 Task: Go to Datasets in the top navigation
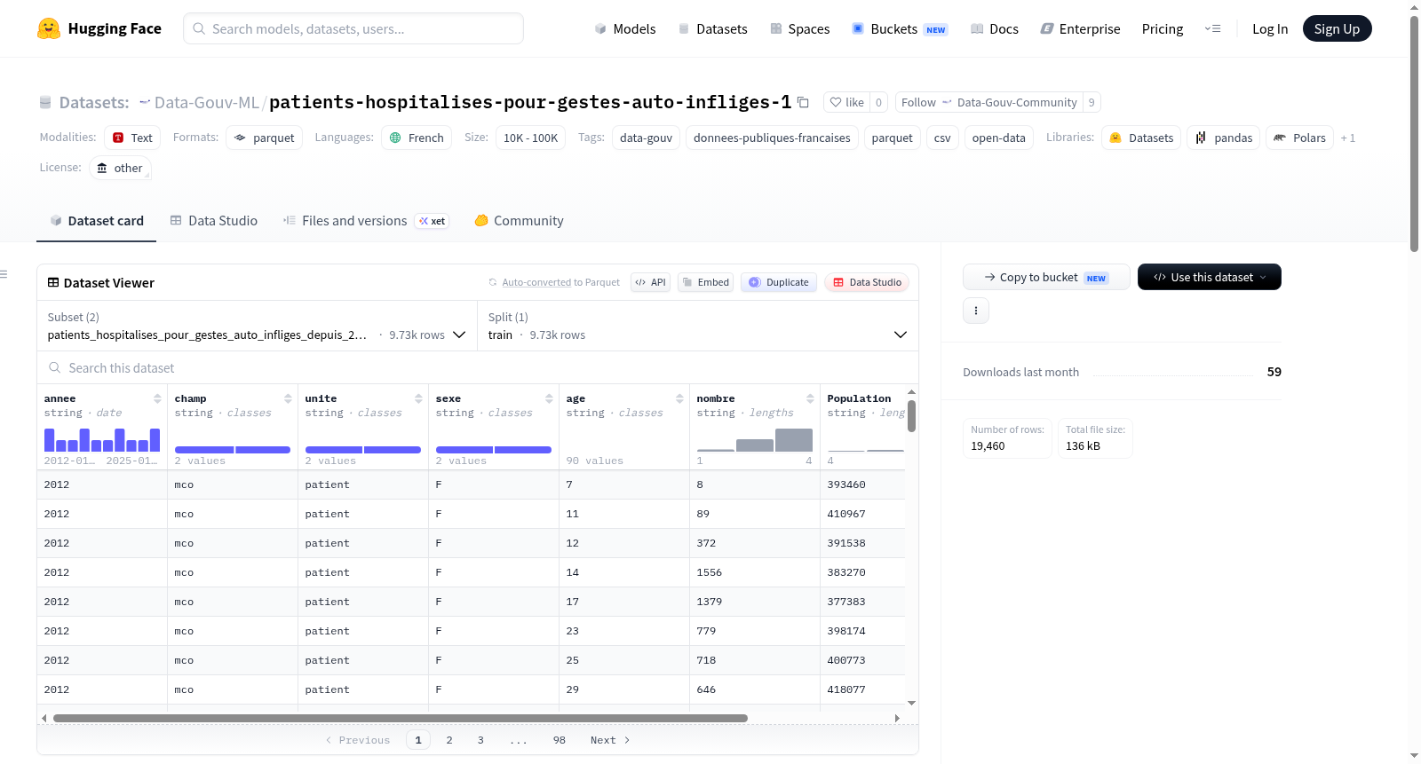[712, 29]
